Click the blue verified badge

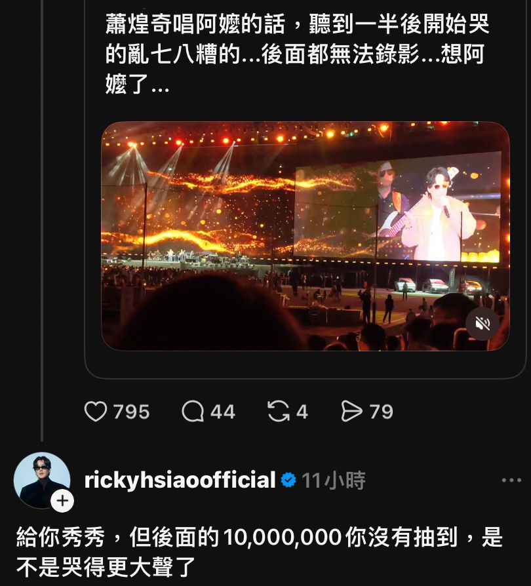coord(288,480)
